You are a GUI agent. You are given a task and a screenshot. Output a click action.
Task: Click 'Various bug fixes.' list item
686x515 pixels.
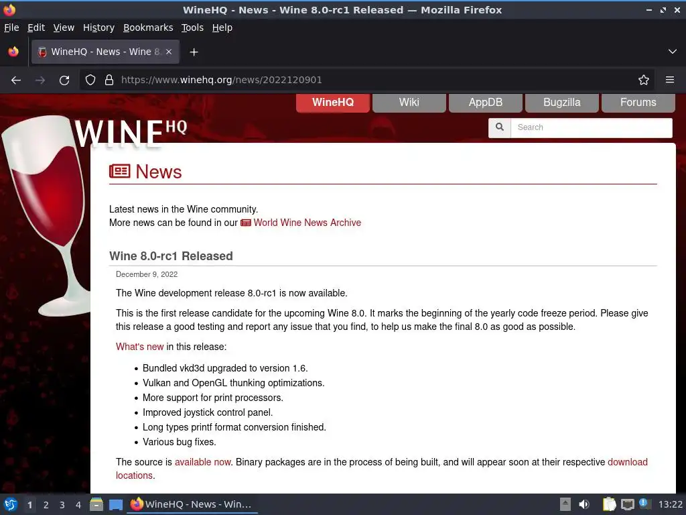click(x=180, y=442)
